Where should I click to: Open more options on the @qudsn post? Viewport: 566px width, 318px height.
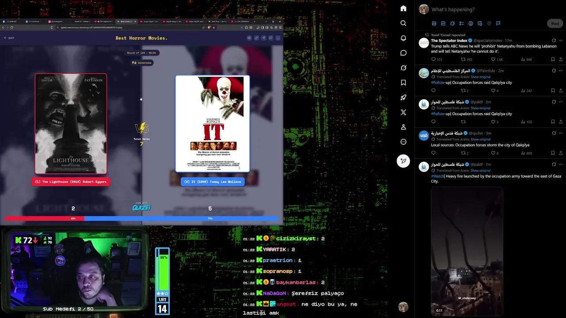point(561,133)
